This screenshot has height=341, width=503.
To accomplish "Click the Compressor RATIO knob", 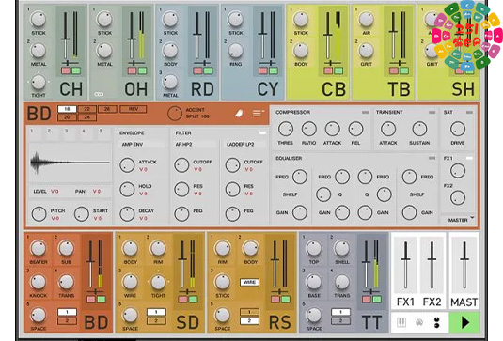I will (x=309, y=129).
